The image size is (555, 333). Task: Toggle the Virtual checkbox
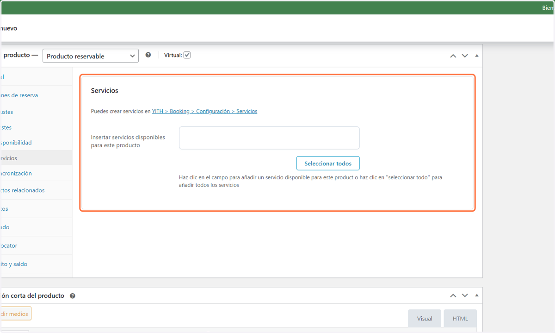tap(187, 55)
